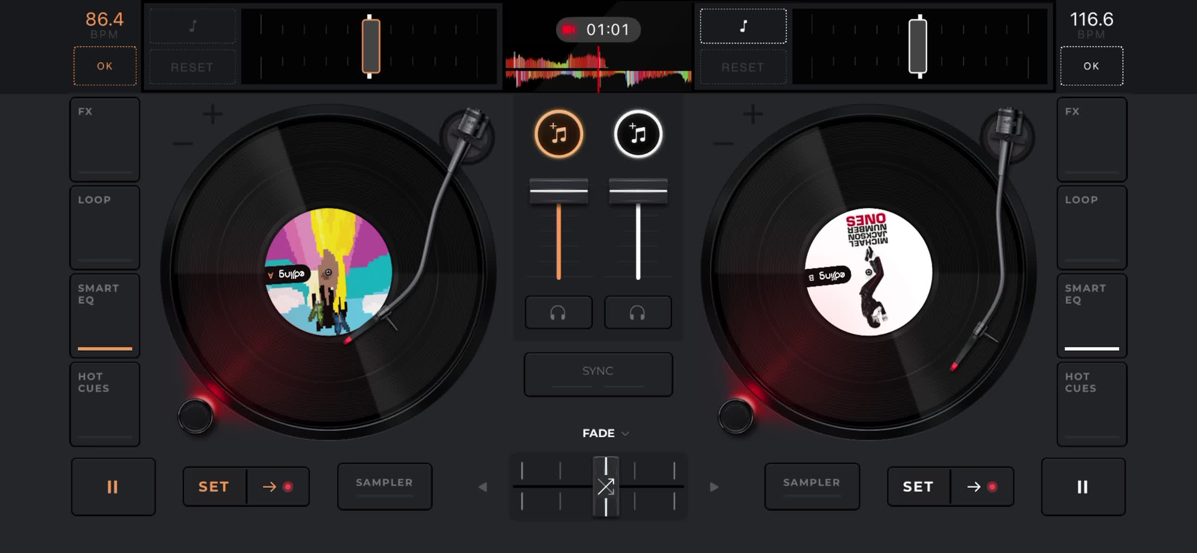
Task: Open the left deck FX panel
Action: click(104, 139)
